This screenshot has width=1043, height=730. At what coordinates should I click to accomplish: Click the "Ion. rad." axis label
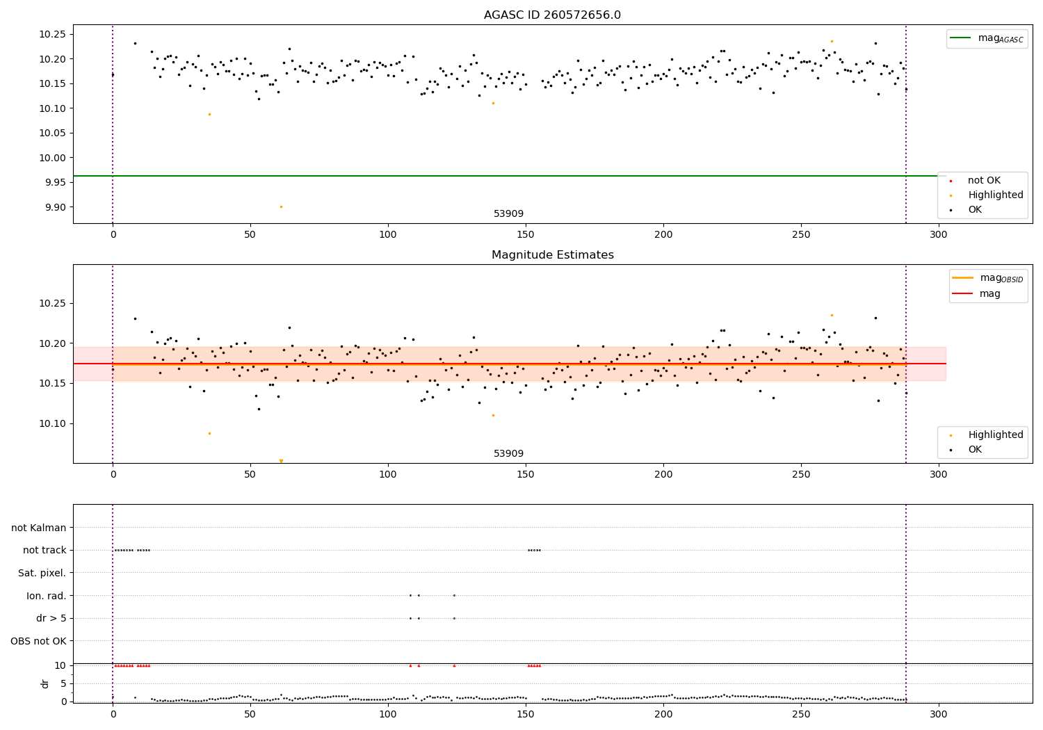(47, 596)
